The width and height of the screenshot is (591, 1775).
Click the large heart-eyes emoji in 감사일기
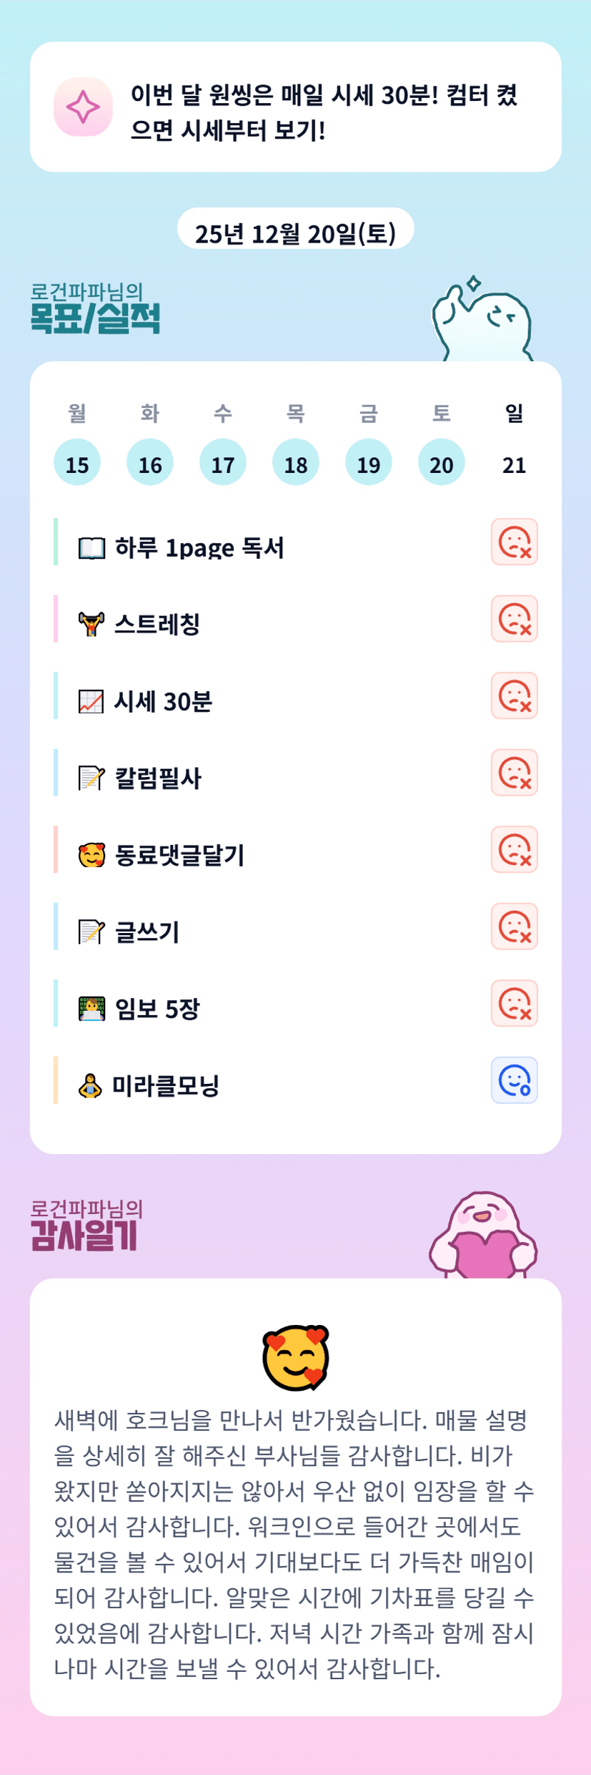coord(296,1357)
